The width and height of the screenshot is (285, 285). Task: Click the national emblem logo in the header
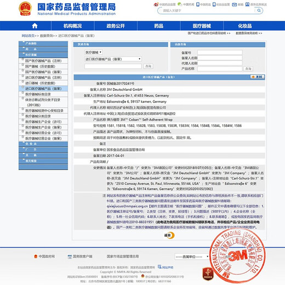25,9
